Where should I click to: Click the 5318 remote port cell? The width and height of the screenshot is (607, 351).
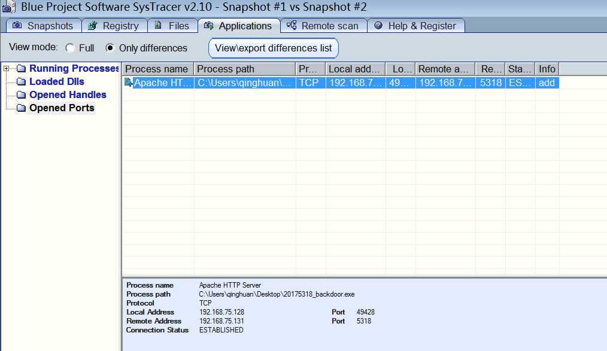490,83
